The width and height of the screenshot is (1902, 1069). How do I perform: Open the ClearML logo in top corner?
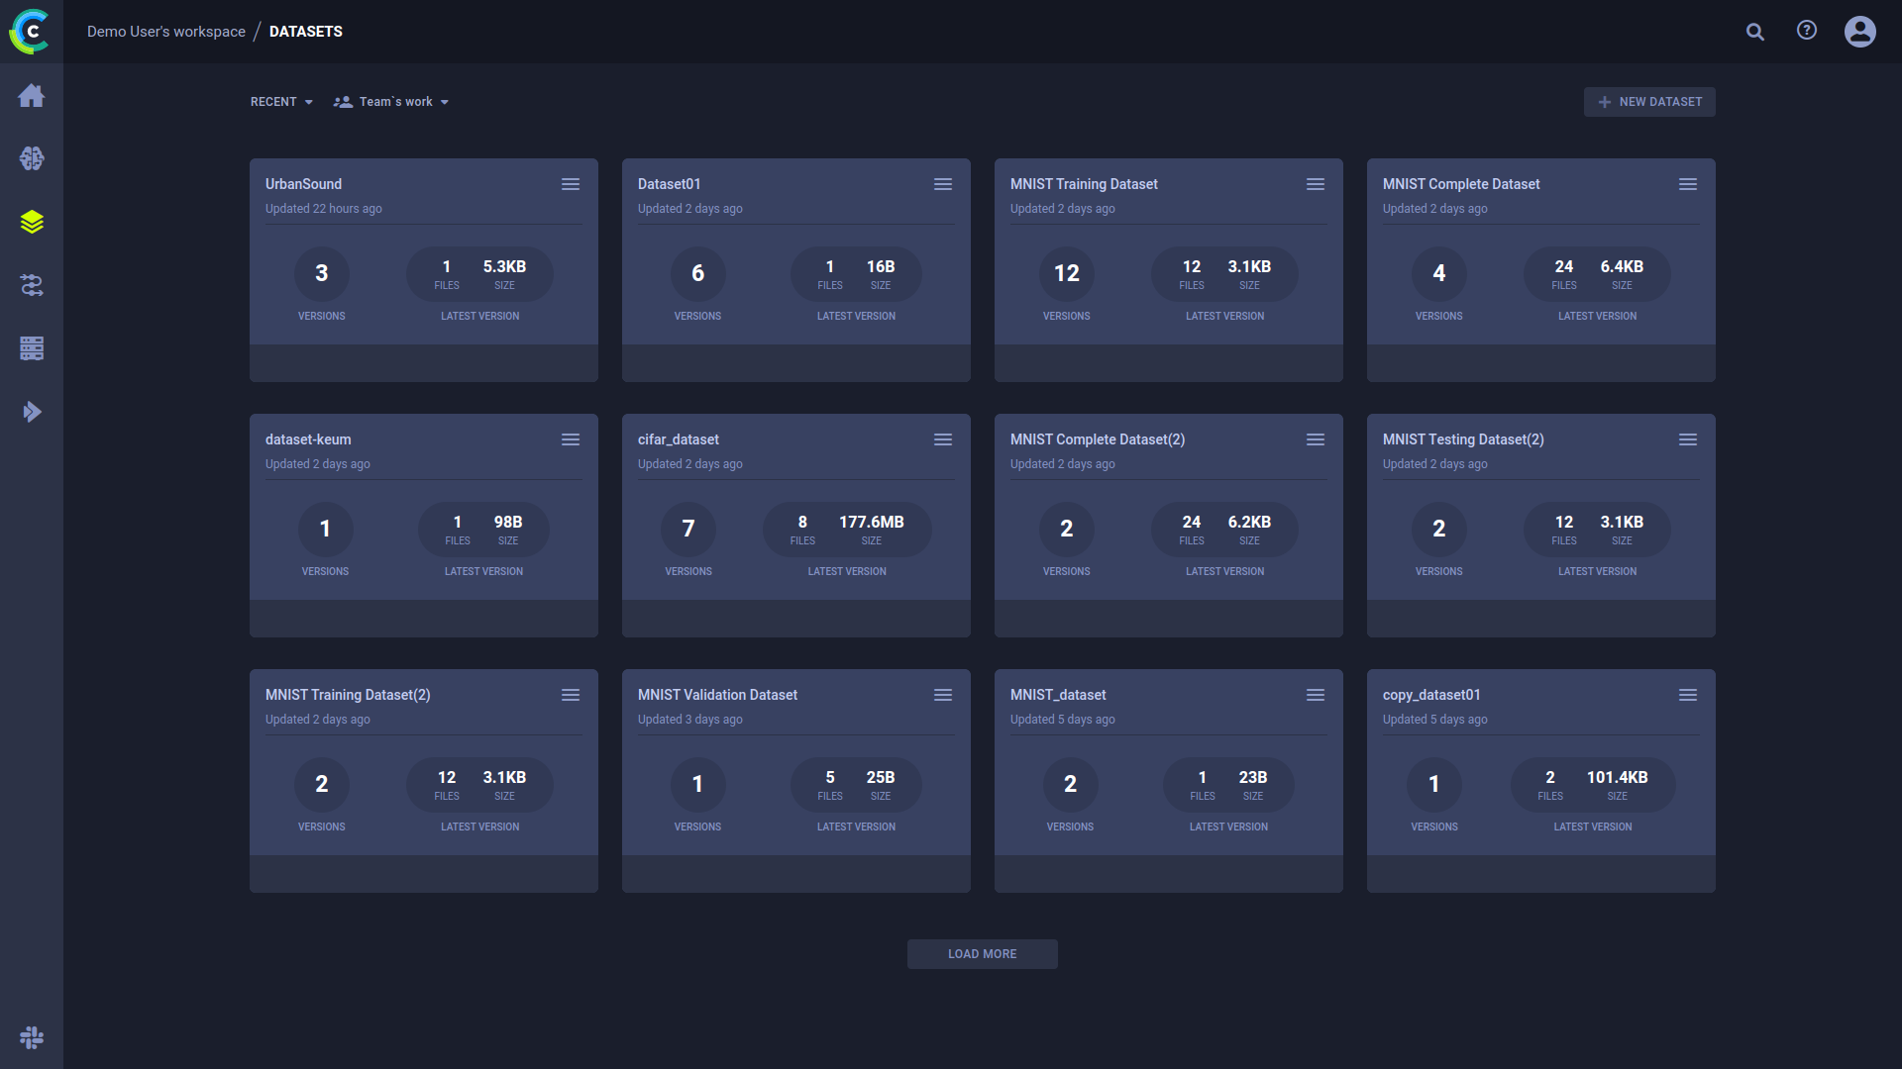tap(30, 32)
